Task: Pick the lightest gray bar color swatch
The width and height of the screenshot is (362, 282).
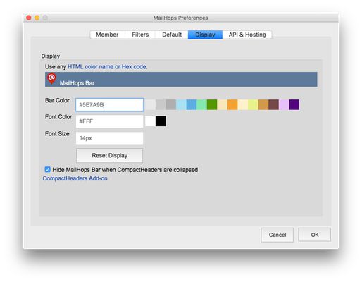Action: [150, 104]
